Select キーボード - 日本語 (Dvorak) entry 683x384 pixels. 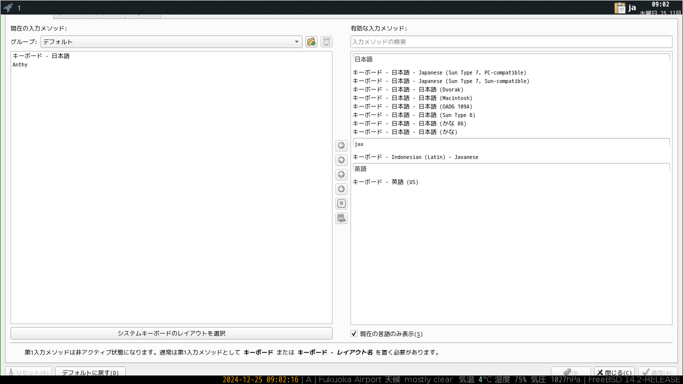408,89
